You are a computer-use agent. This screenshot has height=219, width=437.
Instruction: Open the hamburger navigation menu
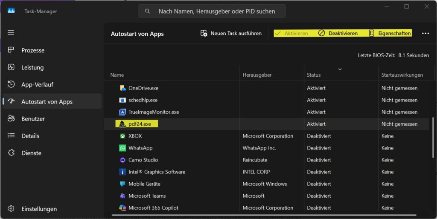11,32
